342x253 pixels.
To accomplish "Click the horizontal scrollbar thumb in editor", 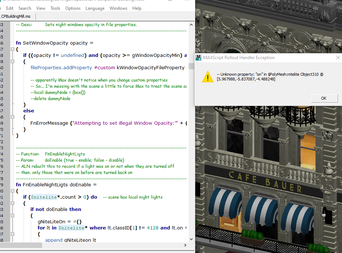I will pos(21,245).
